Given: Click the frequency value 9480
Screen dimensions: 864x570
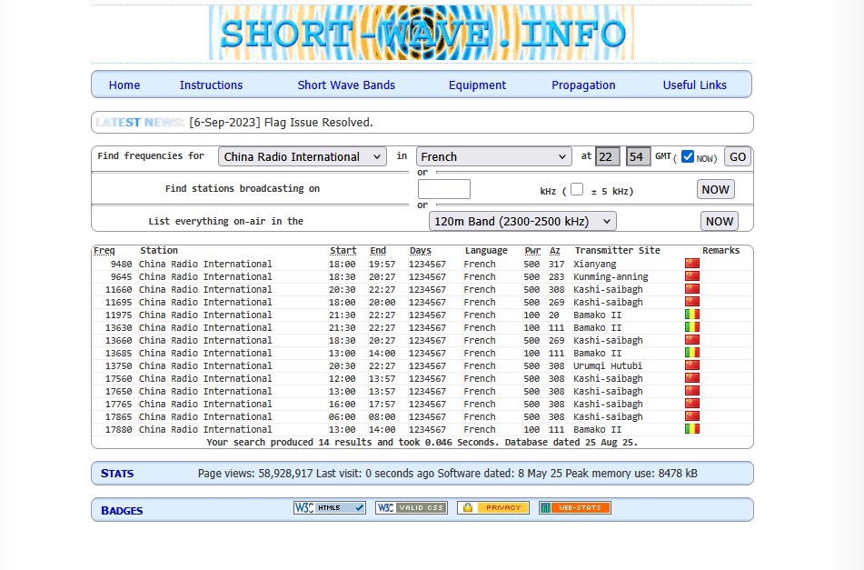Looking at the screenshot, I should [x=121, y=264].
